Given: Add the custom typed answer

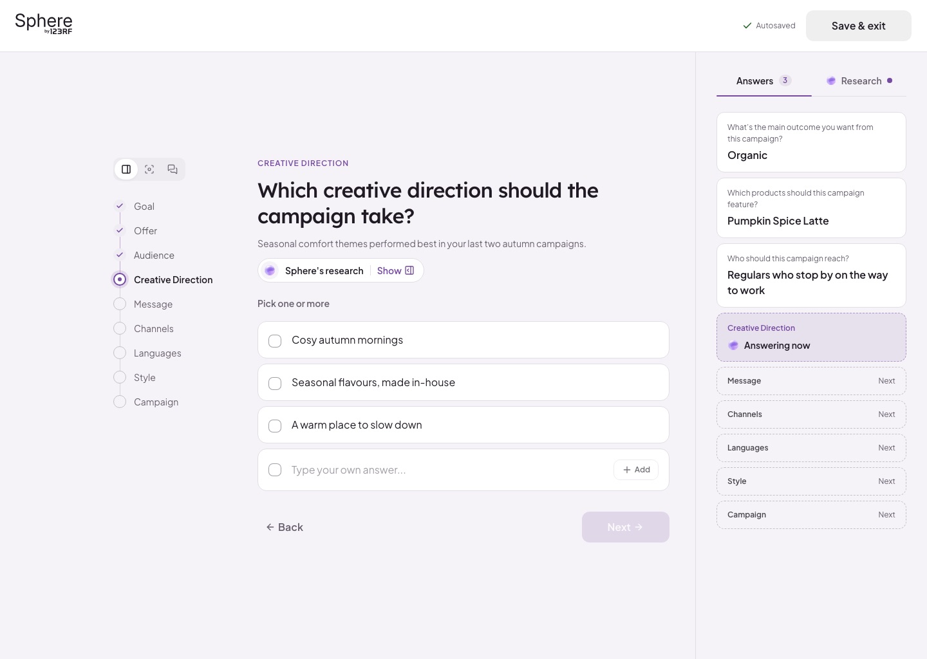Looking at the screenshot, I should click(x=636, y=470).
